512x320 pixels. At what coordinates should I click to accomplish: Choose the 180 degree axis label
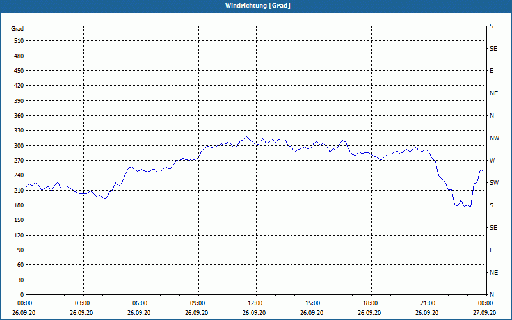[x=19, y=205]
